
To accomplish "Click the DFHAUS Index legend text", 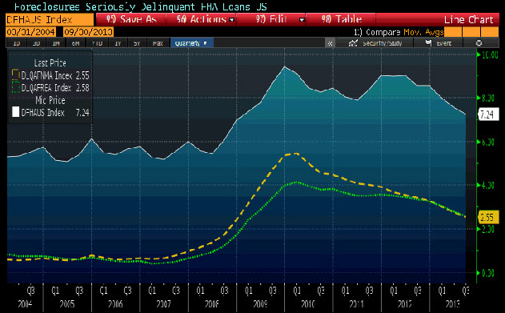I will click(43, 113).
